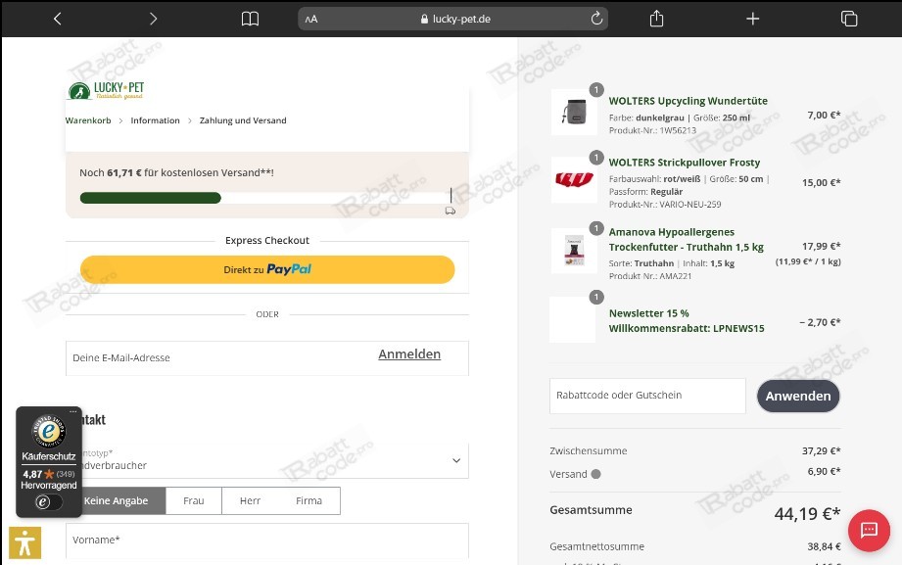
Task: Click the Strickpullover price 15,00 €
Action: pos(822,182)
